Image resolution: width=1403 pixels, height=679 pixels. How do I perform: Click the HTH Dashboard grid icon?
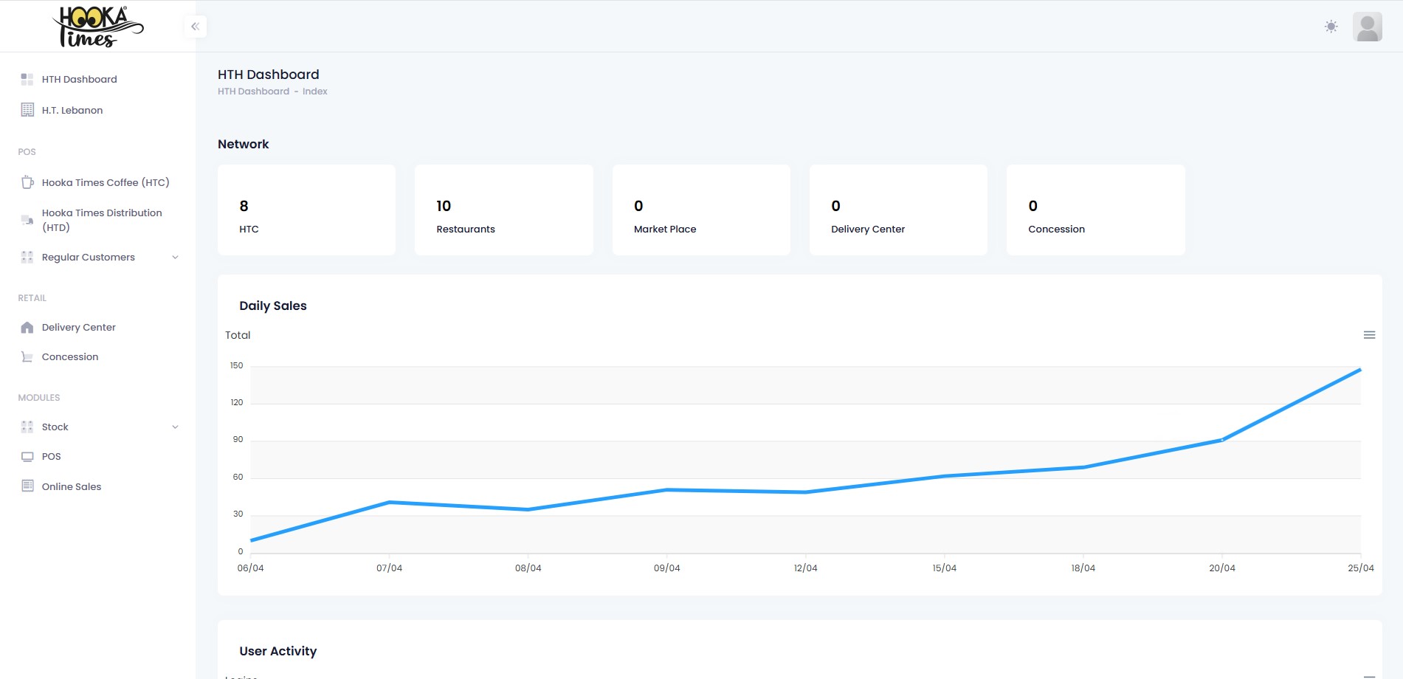tap(27, 79)
